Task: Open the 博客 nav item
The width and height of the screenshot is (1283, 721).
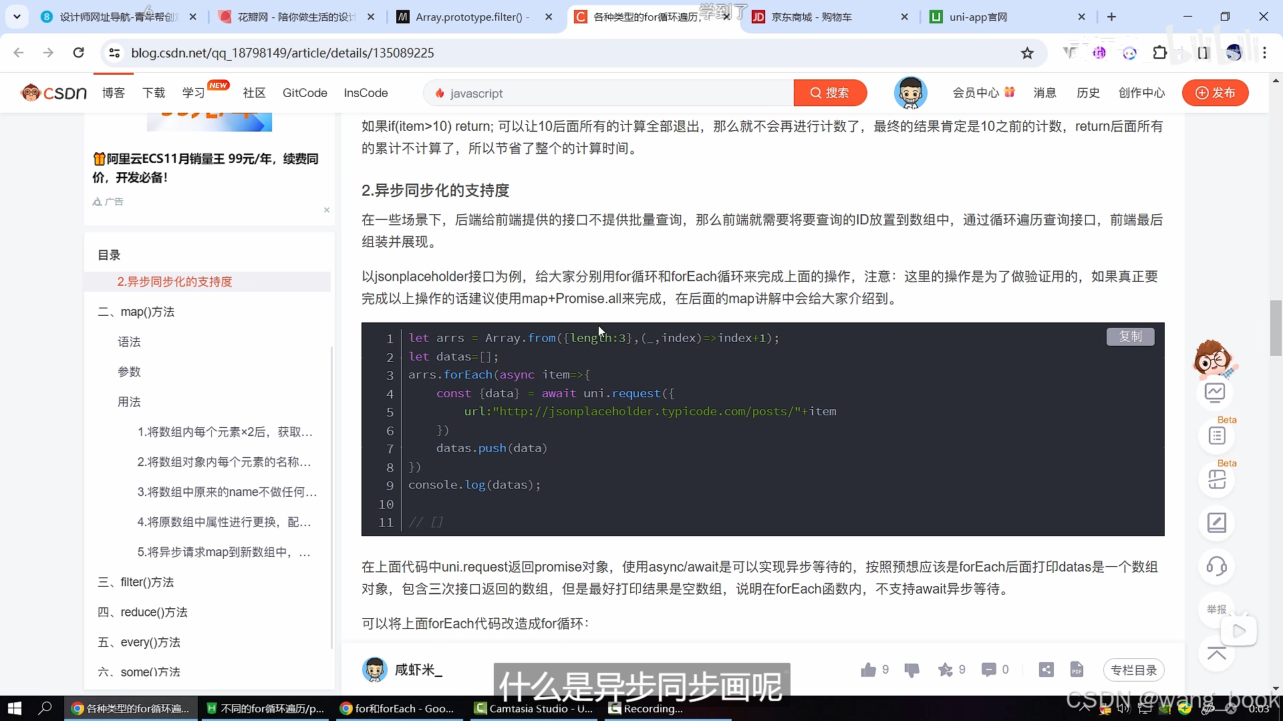Action: click(x=114, y=93)
